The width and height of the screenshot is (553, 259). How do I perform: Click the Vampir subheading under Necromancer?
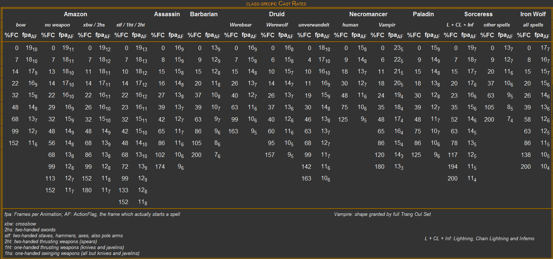point(387,25)
